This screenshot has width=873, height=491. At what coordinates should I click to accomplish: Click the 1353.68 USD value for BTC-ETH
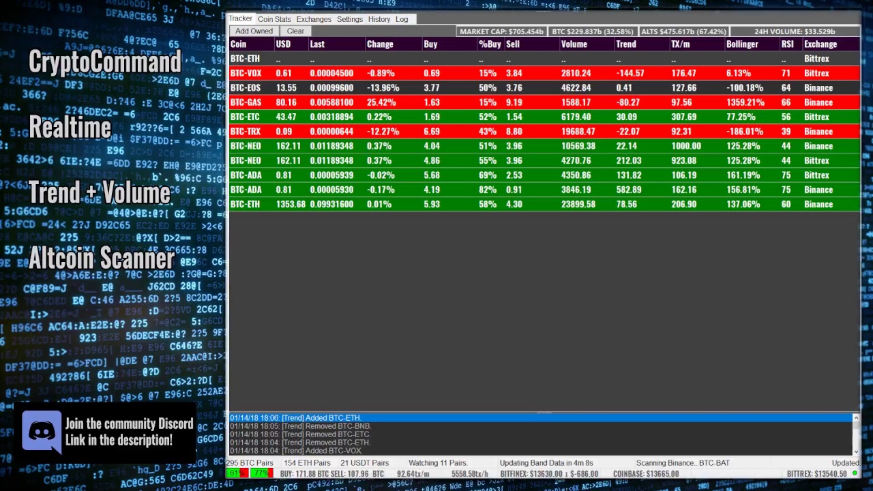291,205
